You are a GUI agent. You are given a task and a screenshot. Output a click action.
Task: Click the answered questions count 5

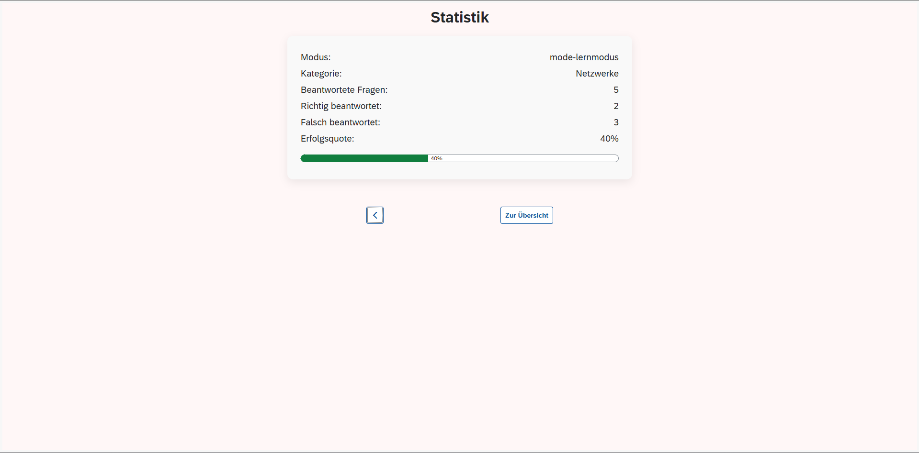[x=616, y=90]
